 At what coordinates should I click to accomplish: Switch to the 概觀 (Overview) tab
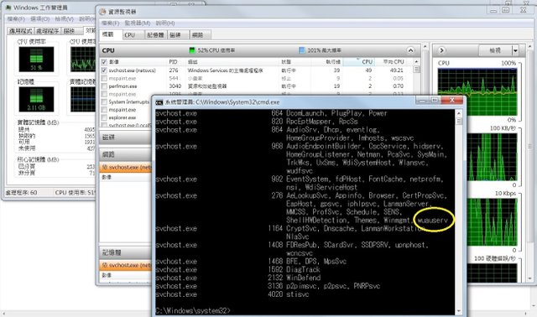pyautogui.click(x=111, y=34)
